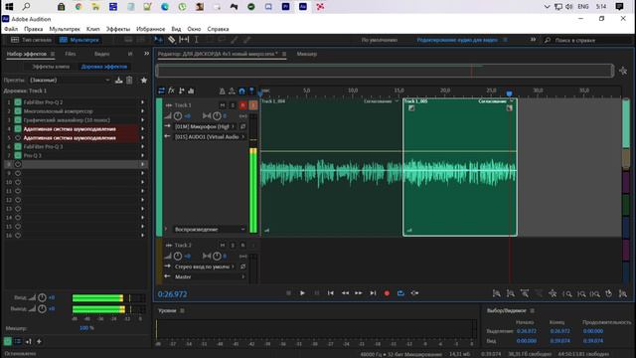The height and width of the screenshot is (358, 636).
Task: Disarm recording on Track 1
Action: click(242, 105)
